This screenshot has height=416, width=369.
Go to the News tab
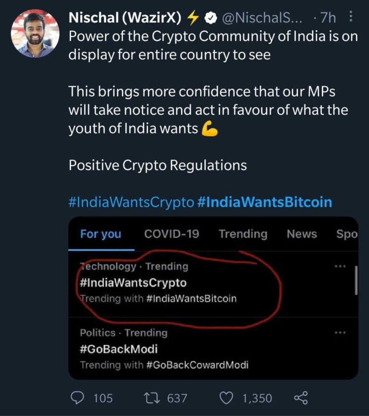point(302,234)
